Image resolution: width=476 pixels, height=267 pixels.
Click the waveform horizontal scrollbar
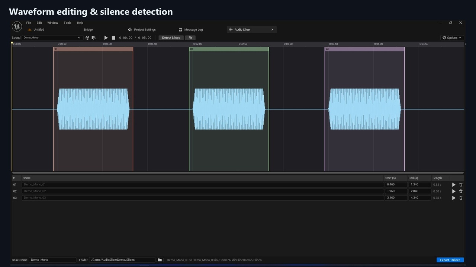[238, 172]
